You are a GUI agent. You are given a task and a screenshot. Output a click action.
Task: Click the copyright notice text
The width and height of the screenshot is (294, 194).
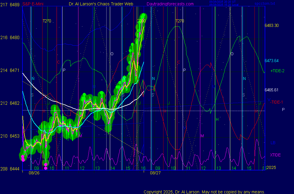click(204, 192)
